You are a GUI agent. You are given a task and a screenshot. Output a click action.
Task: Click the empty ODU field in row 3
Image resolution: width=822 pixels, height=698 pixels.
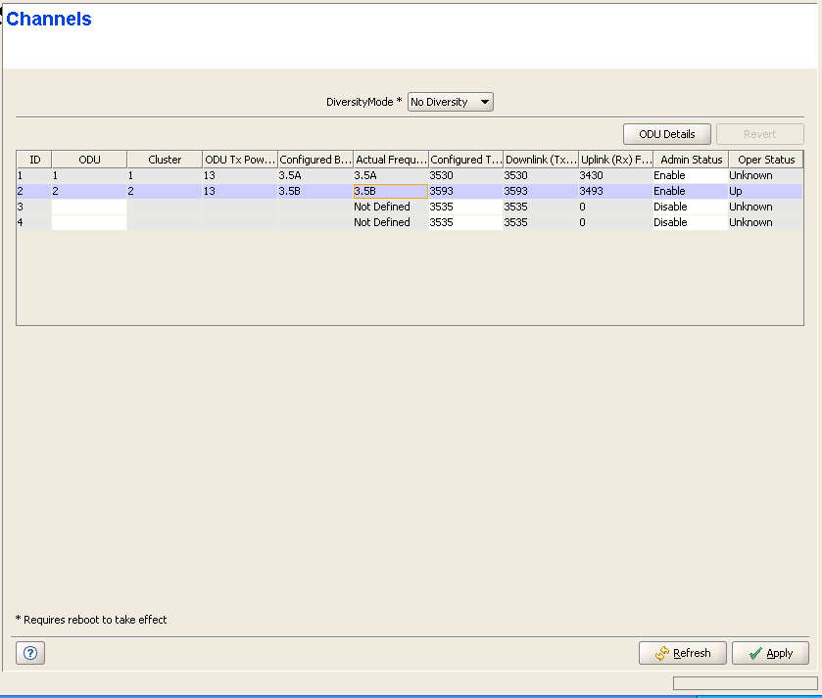pyautogui.click(x=89, y=207)
